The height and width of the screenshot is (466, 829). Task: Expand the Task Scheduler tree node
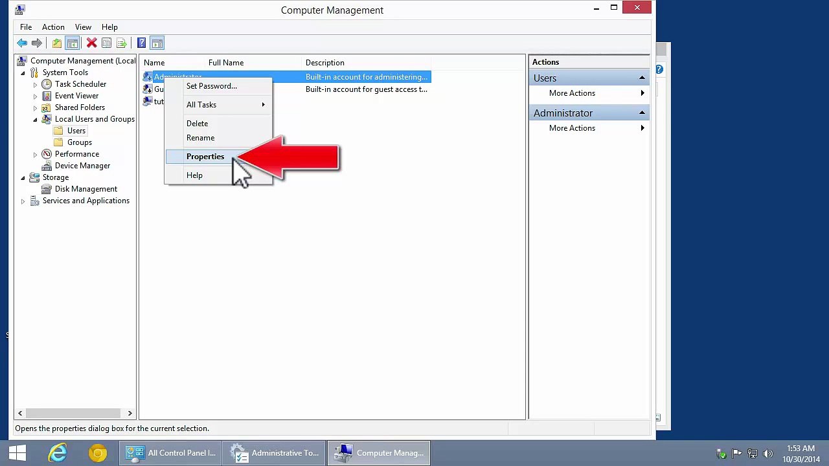(35, 84)
